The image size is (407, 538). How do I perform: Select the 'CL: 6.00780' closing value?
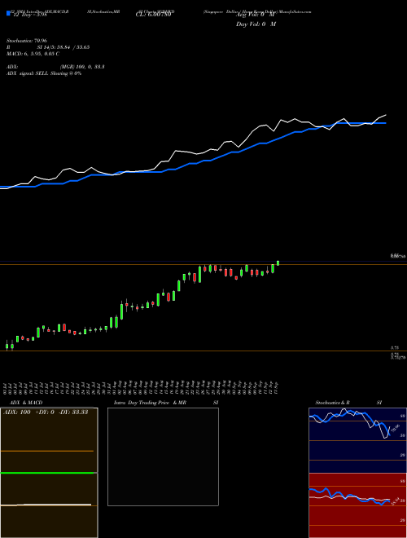pyautogui.click(x=153, y=15)
